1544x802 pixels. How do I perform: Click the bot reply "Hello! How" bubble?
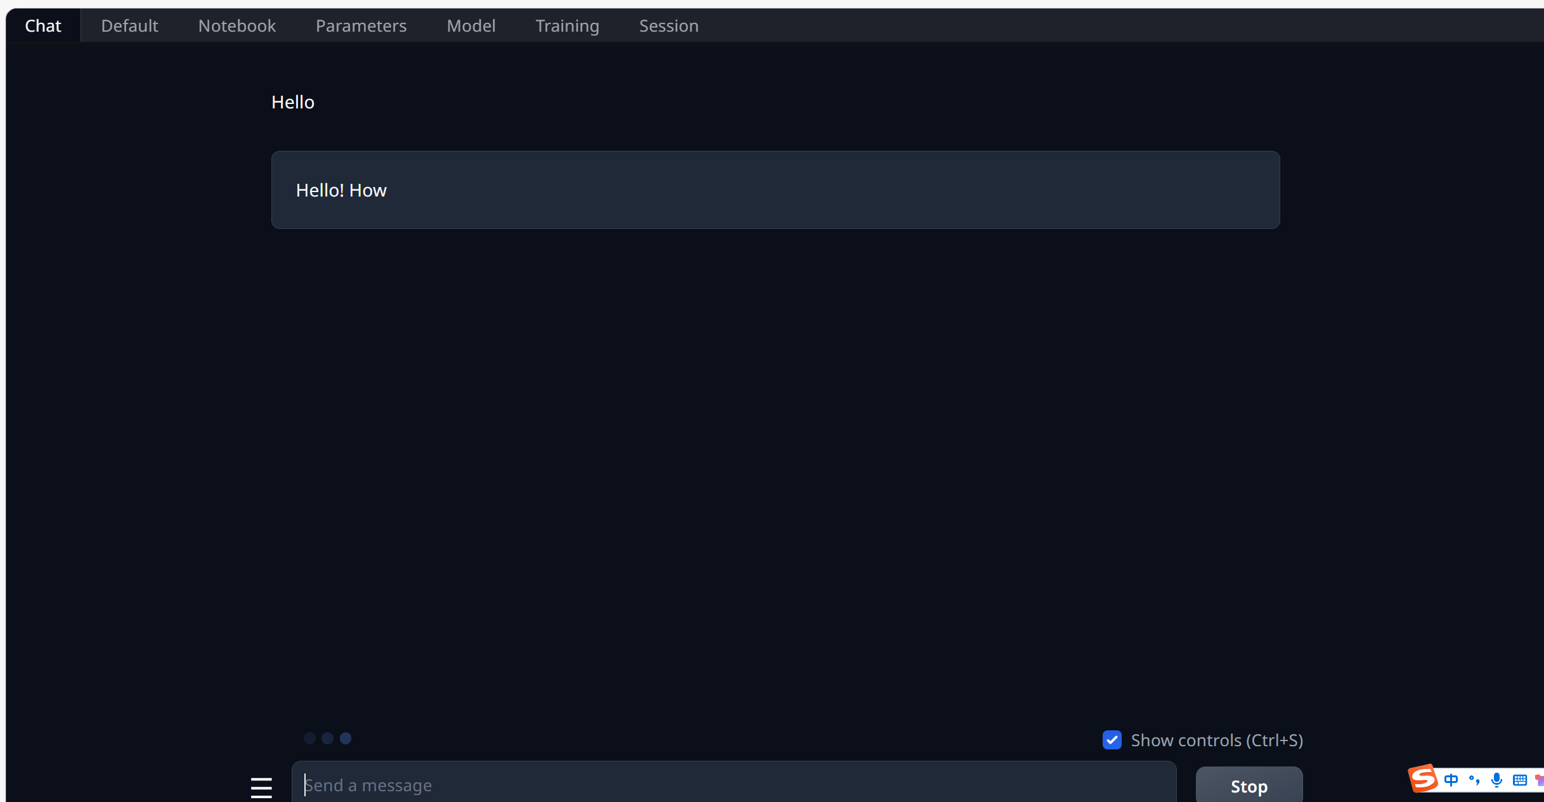click(775, 190)
